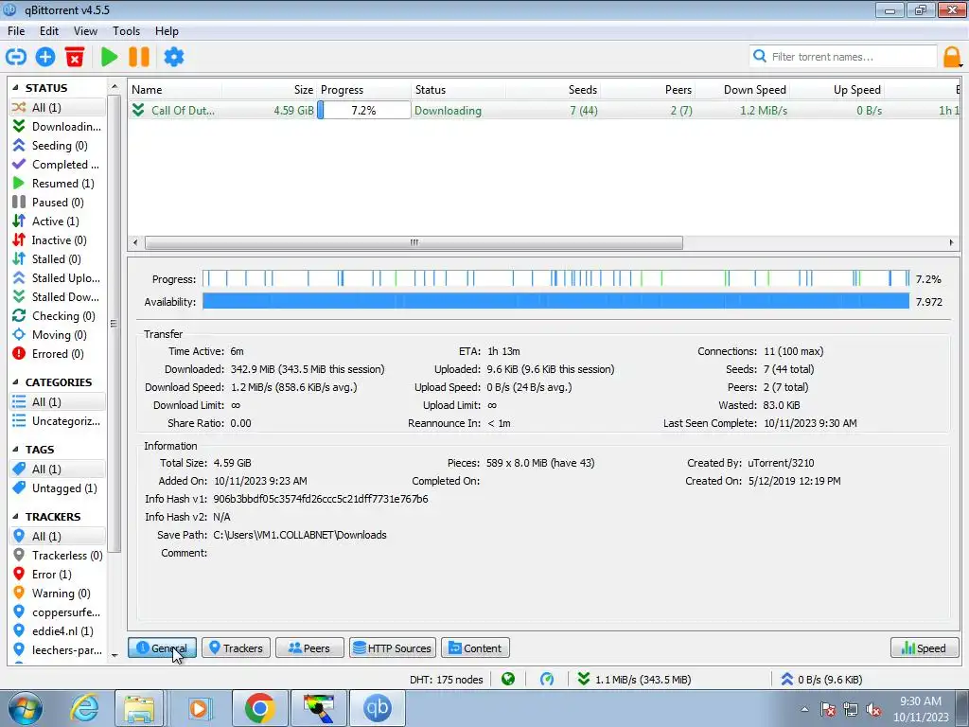Select the Checking (0) status filter
The height and width of the screenshot is (727, 969).
pos(57,316)
